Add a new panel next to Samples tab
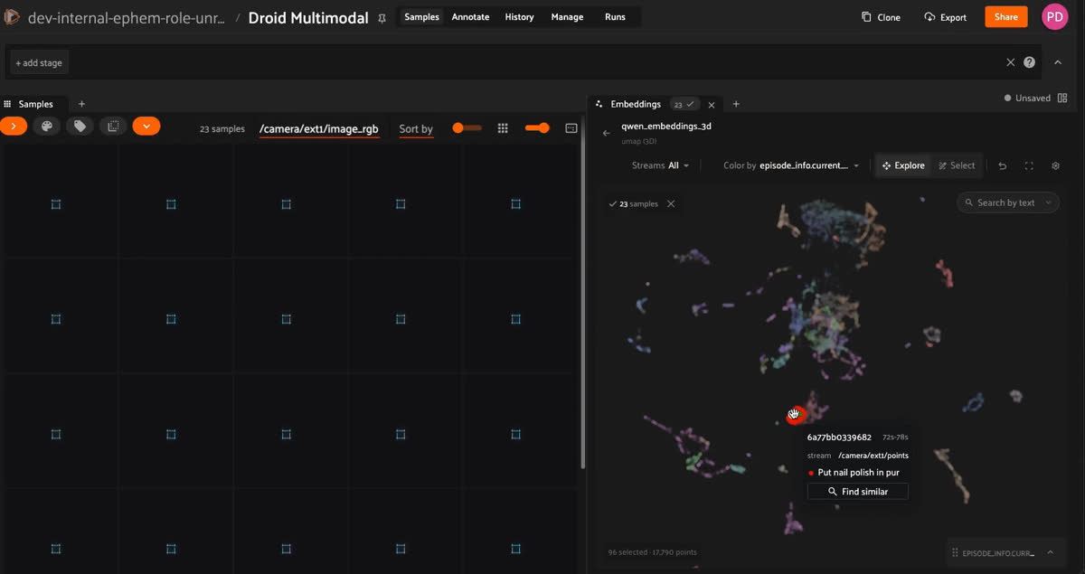This screenshot has height=574, width=1085. 81,104
